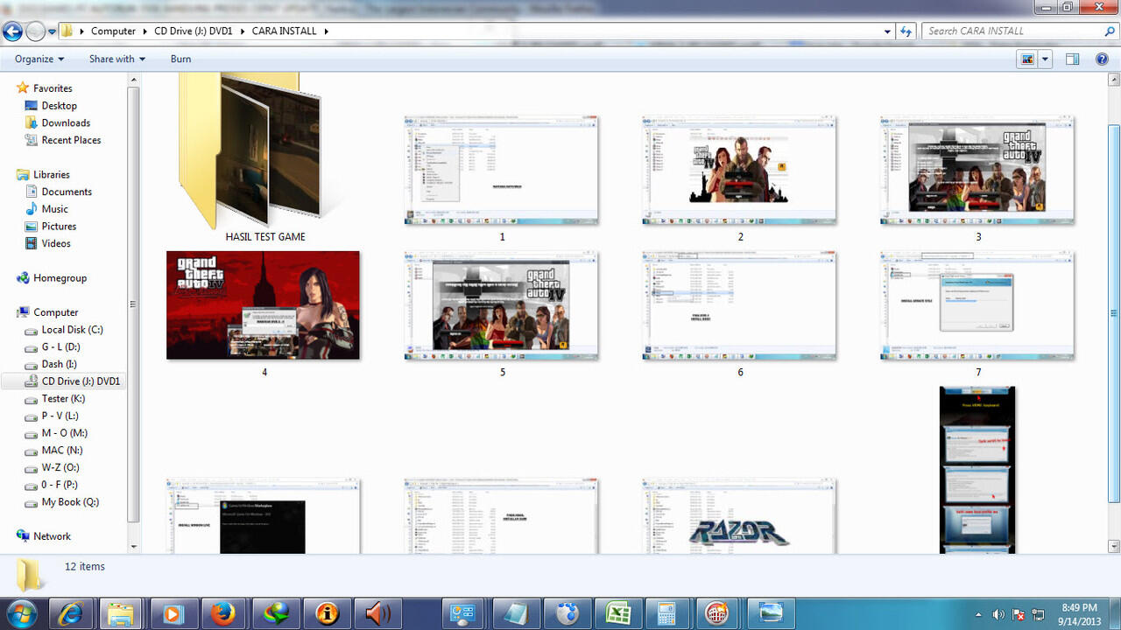The image size is (1121, 630).
Task: Select the image thumbnail labeled 1
Action: pyautogui.click(x=502, y=171)
